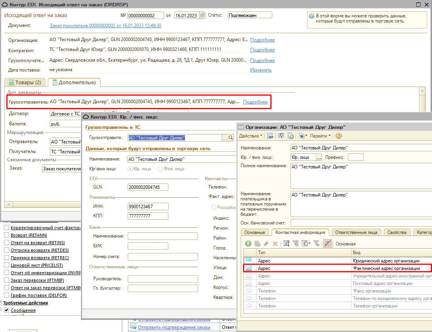Click the help question mark icon
This screenshot has height=332, width=432.
pyautogui.click(x=338, y=136)
